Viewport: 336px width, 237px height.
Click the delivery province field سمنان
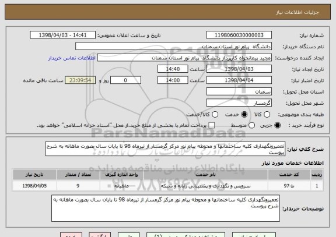coord(239,92)
